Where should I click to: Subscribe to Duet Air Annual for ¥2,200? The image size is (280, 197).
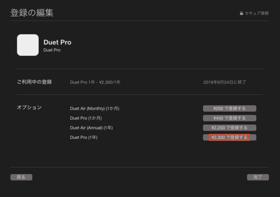coord(229,128)
